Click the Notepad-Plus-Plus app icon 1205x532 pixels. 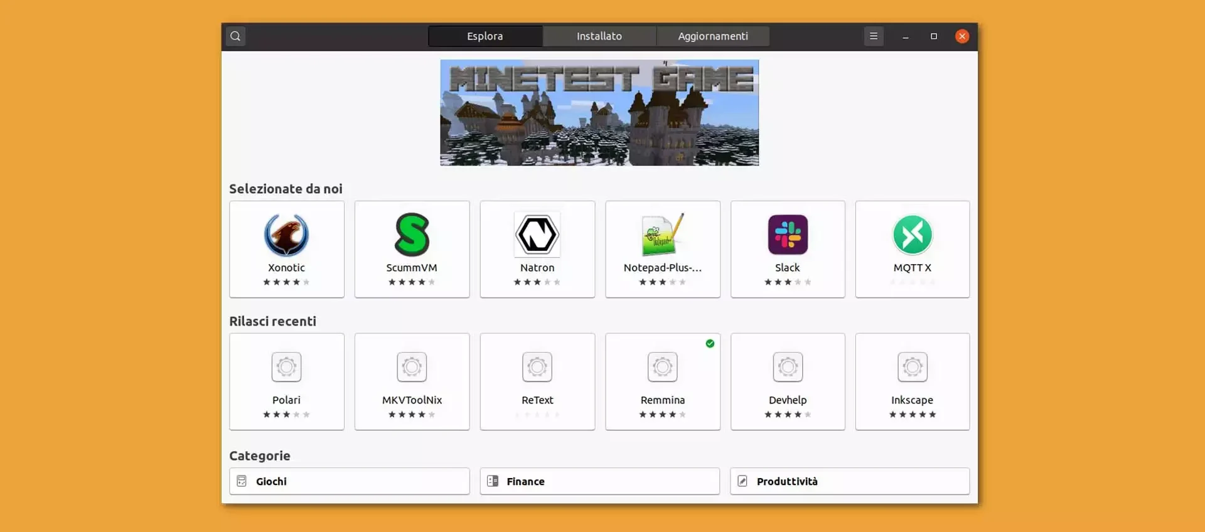pyautogui.click(x=663, y=235)
